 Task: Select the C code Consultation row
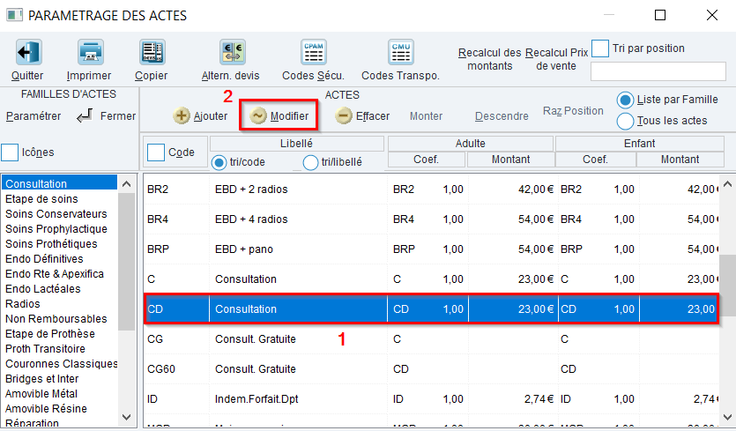(x=431, y=279)
